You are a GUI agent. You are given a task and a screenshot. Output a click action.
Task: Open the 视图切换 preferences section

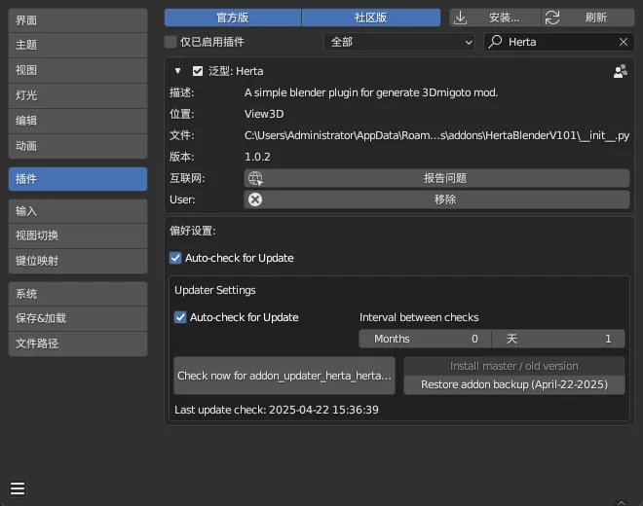point(78,235)
